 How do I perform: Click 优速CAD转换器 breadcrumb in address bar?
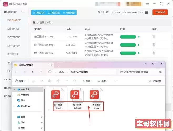pos(79,72)
